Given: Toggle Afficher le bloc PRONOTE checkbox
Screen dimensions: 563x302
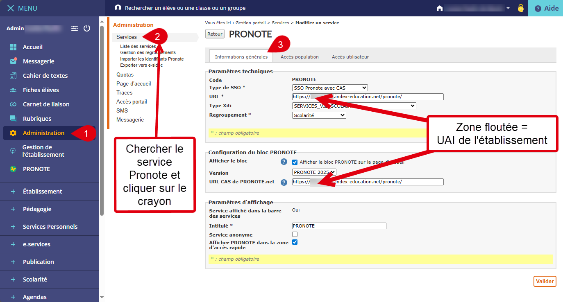Looking at the screenshot, I should coord(295,162).
